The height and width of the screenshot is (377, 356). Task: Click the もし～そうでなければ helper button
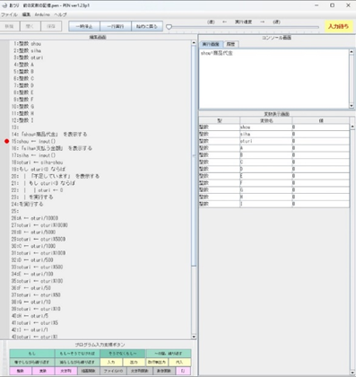coord(77,354)
